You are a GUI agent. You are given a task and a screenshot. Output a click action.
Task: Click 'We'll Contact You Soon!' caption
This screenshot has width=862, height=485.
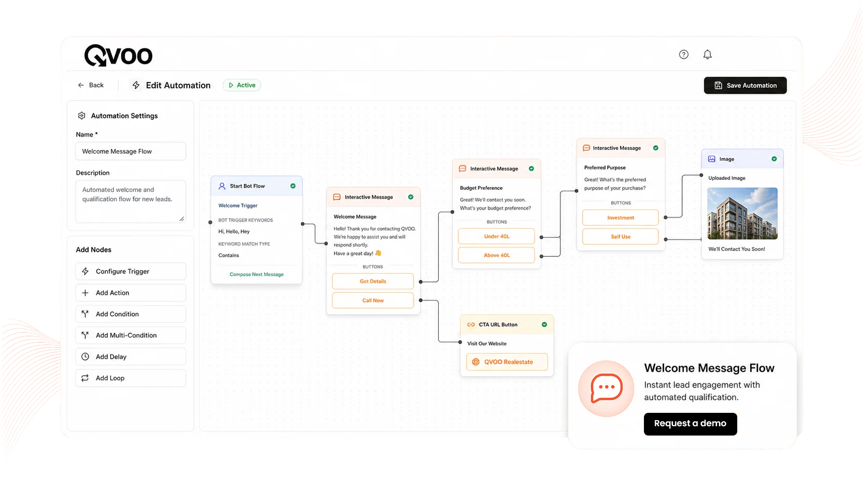pos(737,249)
